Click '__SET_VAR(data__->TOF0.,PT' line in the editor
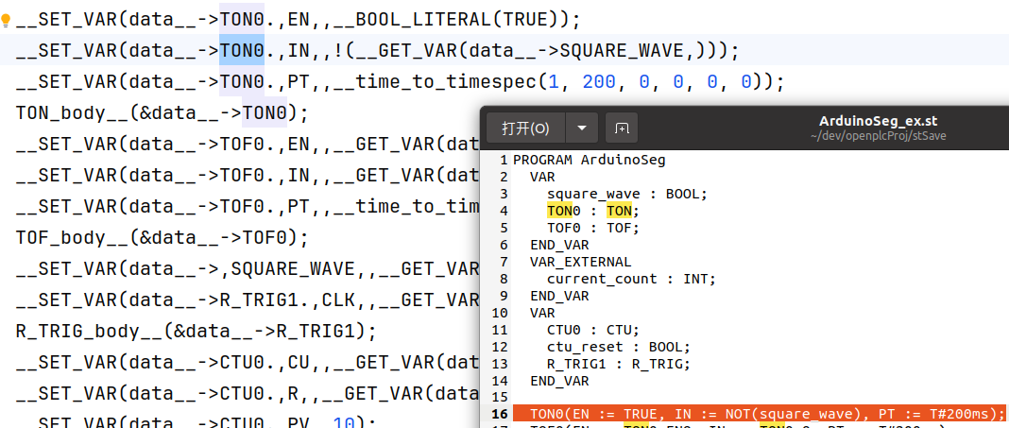Image resolution: width=1009 pixels, height=428 pixels. (248, 207)
